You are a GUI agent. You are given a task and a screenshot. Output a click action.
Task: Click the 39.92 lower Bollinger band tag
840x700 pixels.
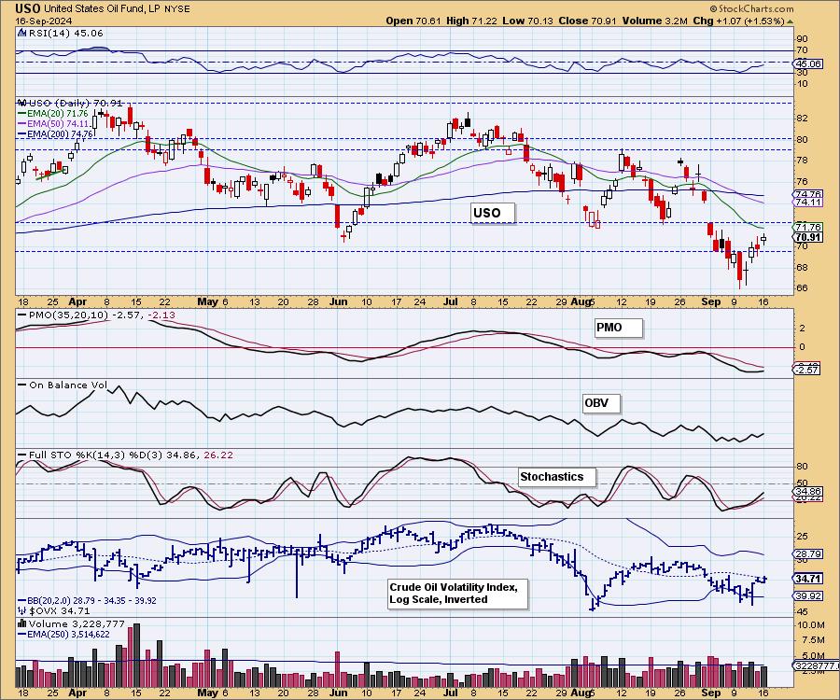click(808, 596)
